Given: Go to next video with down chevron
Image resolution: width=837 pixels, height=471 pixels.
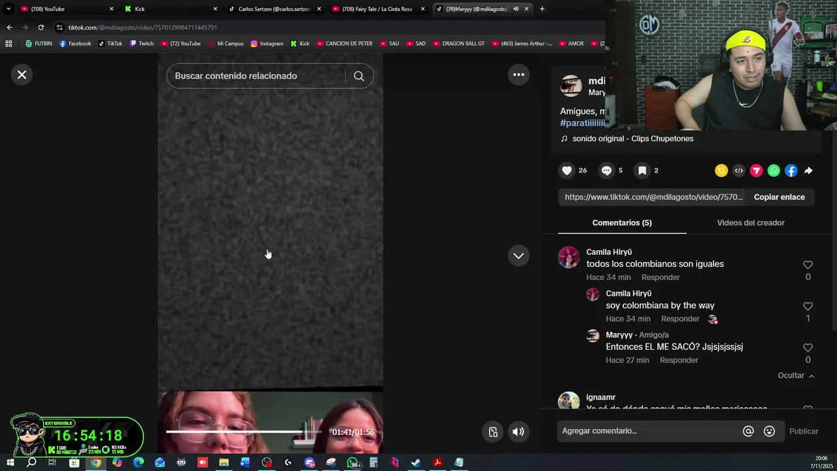Looking at the screenshot, I should 519,256.
